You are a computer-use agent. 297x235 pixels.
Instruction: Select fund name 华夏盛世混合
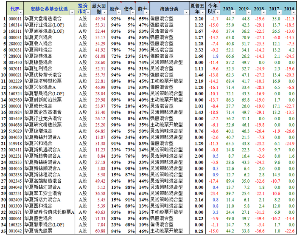pos(38,218)
